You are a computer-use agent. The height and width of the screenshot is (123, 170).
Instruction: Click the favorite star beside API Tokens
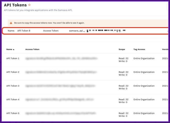(29, 5)
